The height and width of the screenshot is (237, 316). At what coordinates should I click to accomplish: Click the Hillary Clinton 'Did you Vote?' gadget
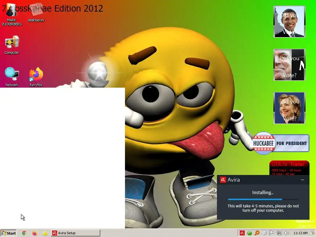click(289, 108)
